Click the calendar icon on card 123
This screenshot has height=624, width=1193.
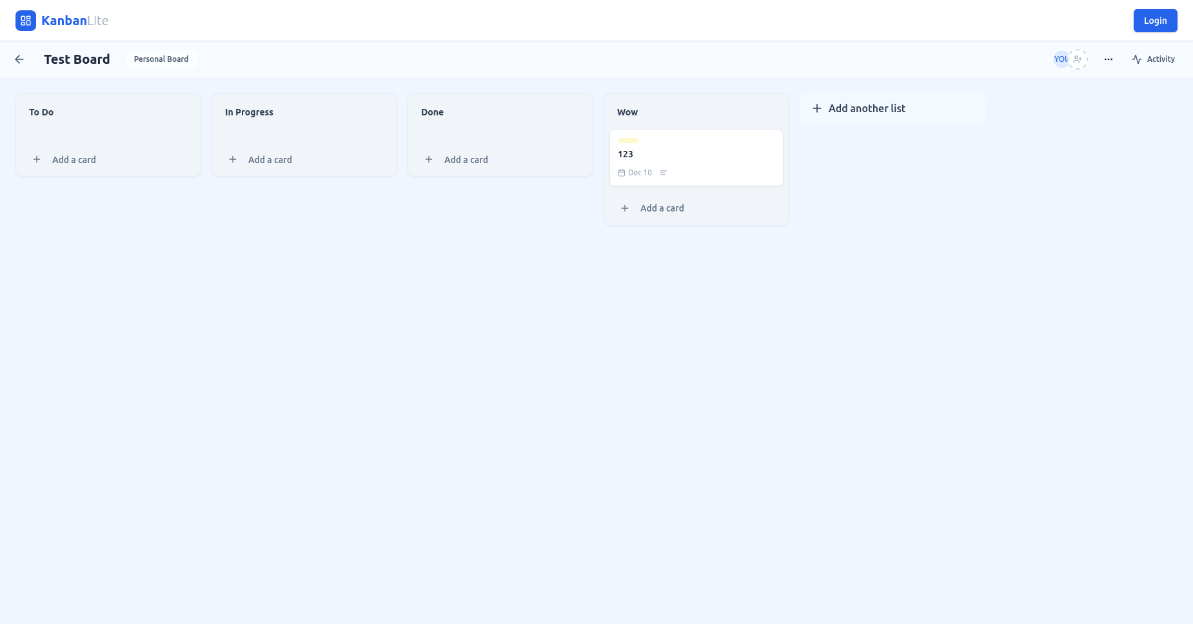click(x=622, y=173)
